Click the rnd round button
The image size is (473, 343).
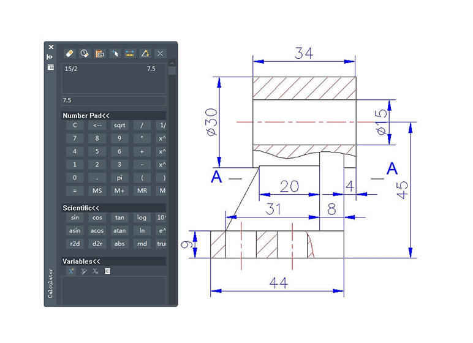click(142, 244)
